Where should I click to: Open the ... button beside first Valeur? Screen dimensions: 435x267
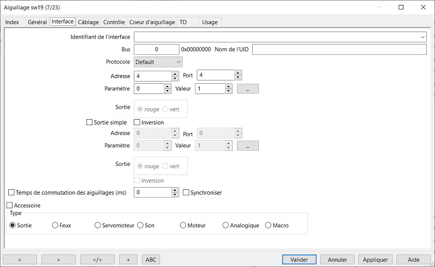[247, 89]
